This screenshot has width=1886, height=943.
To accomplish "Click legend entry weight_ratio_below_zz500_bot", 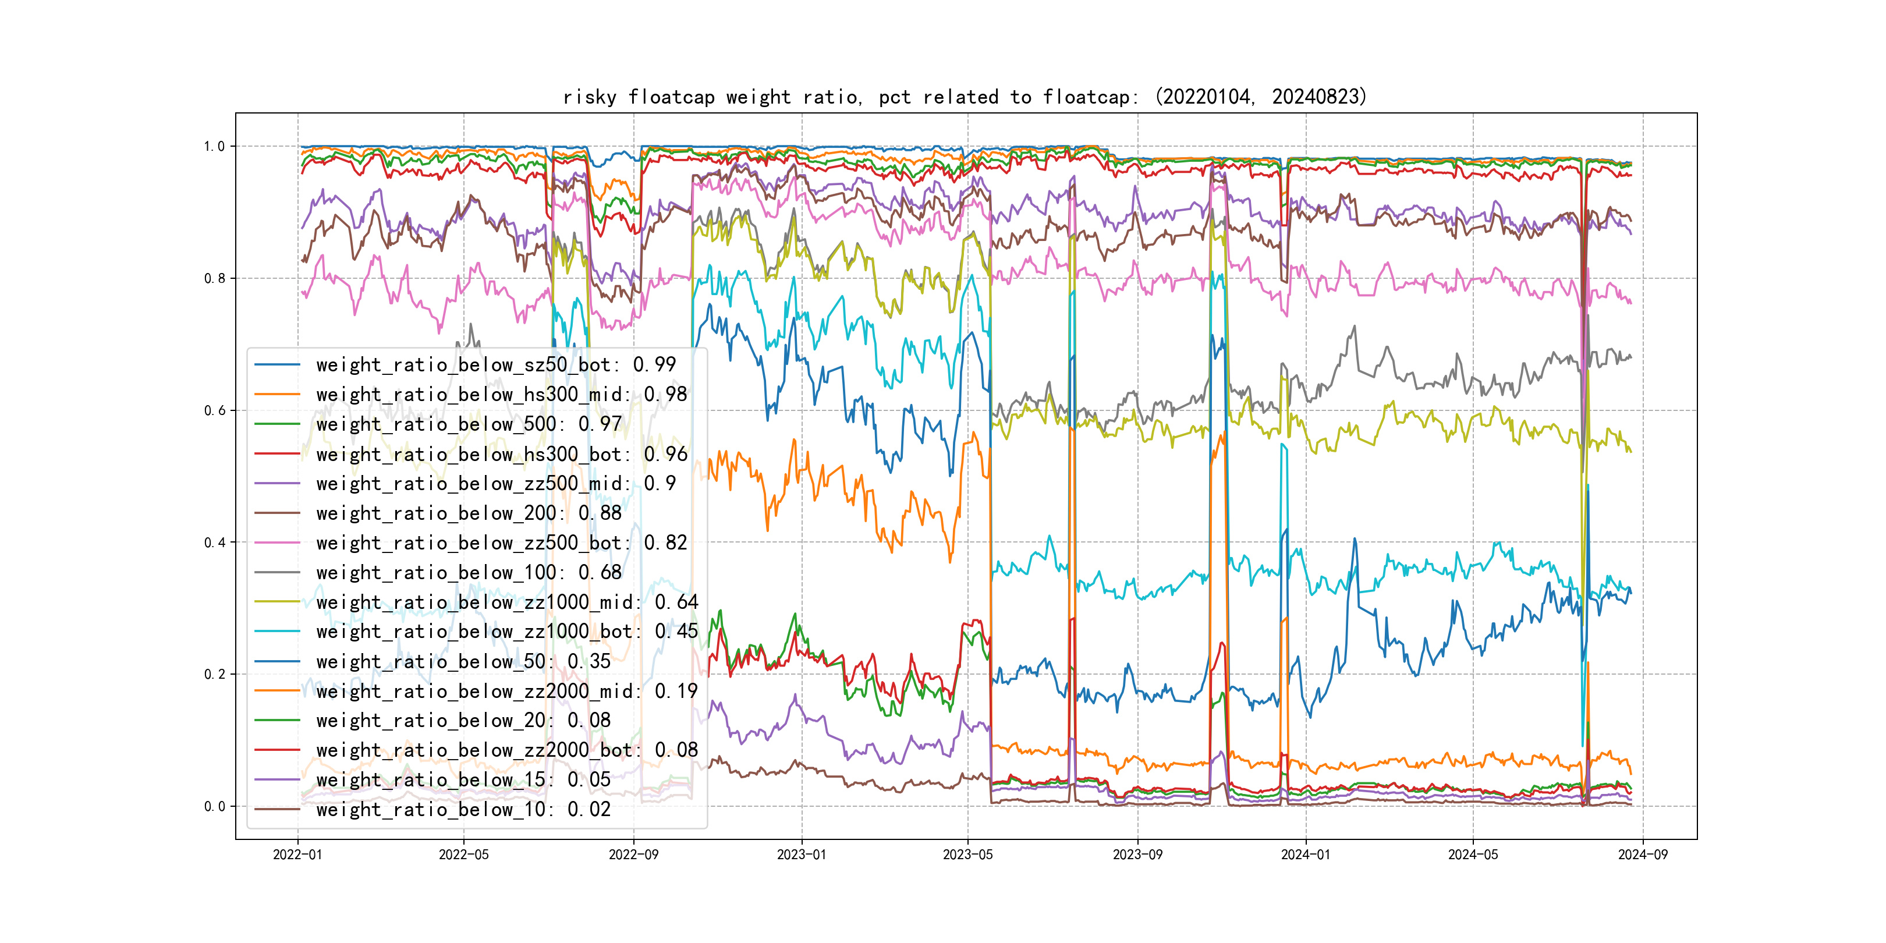I will click(501, 543).
